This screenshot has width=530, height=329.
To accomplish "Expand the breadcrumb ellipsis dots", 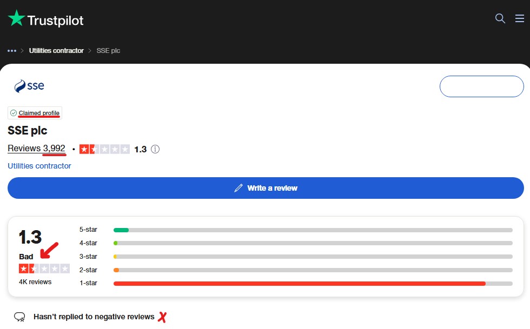I will pyautogui.click(x=12, y=51).
